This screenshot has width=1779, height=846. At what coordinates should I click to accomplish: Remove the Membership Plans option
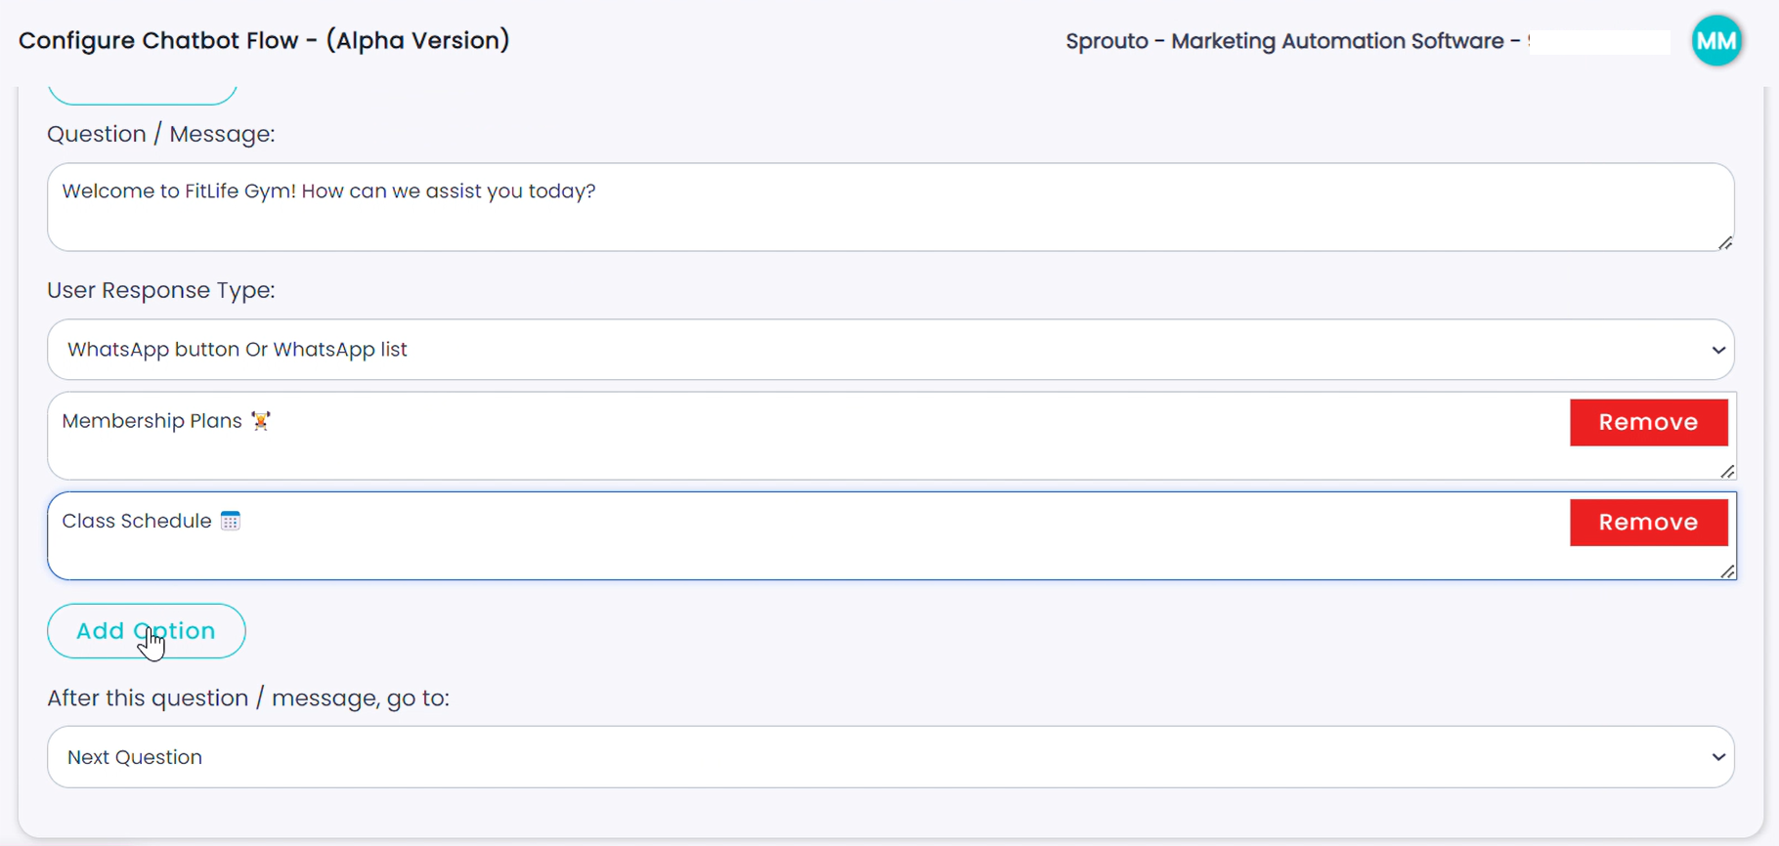pyautogui.click(x=1648, y=422)
